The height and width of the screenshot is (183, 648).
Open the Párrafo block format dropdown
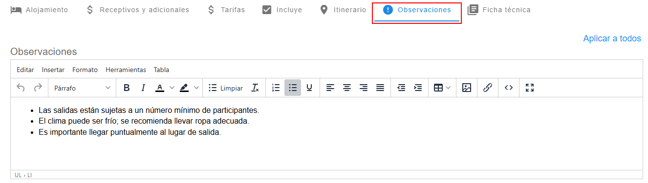pyautogui.click(x=82, y=88)
